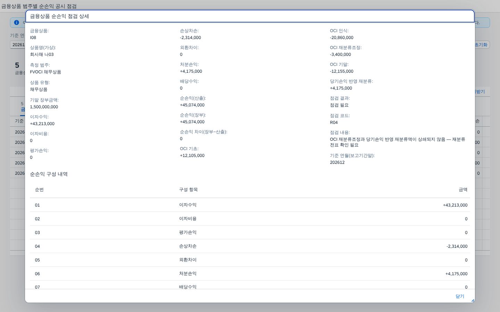Close the dialog with the 닫기 button

click(x=460, y=296)
